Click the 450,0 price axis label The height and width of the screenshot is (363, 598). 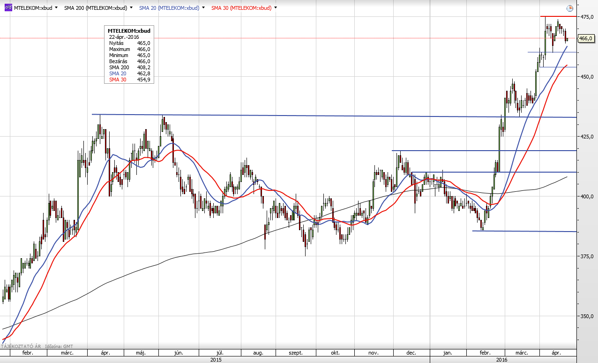tap(587, 77)
